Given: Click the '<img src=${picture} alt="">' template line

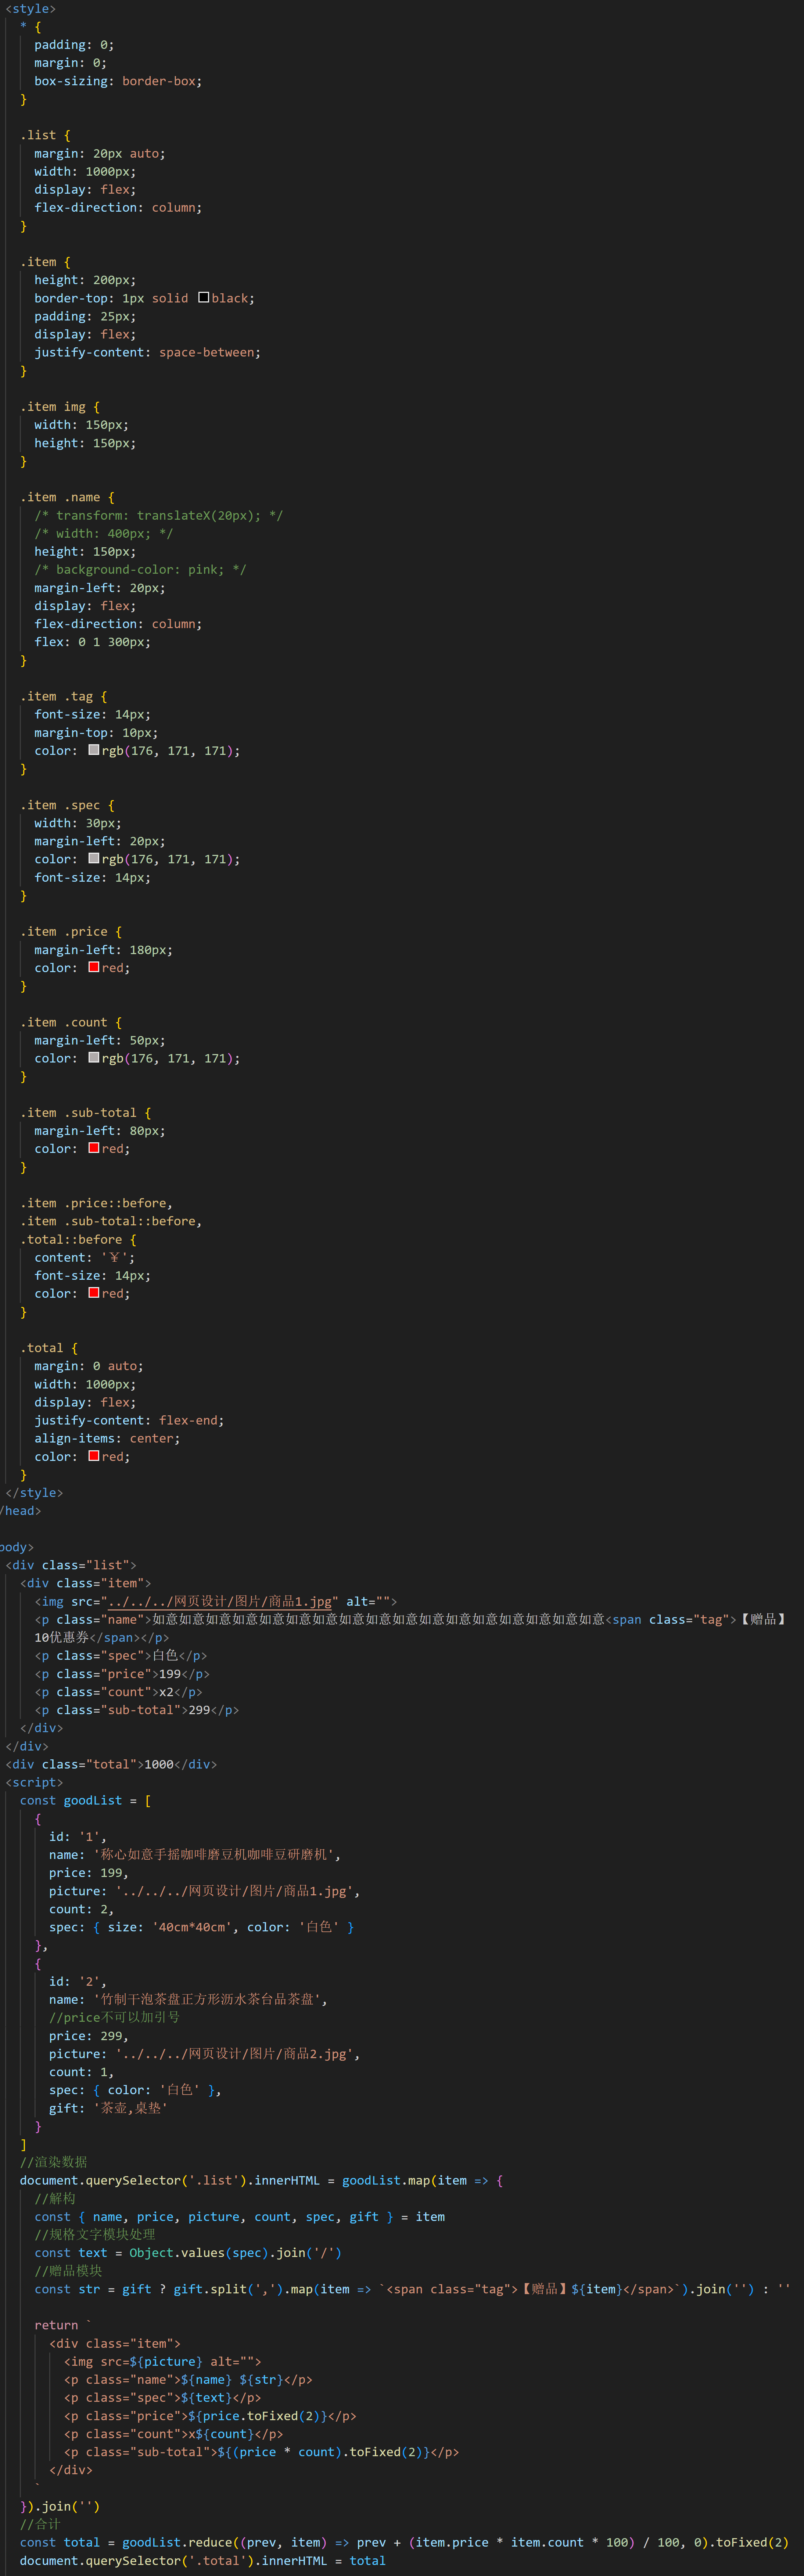Looking at the screenshot, I should (x=162, y=2362).
